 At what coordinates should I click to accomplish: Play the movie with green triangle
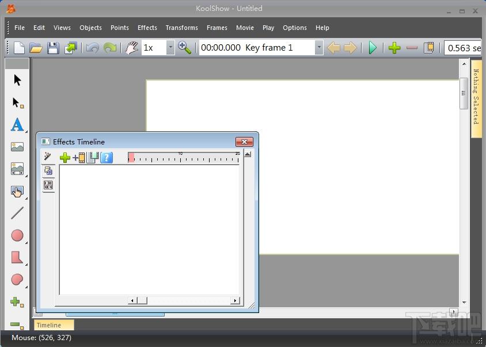[x=373, y=48]
